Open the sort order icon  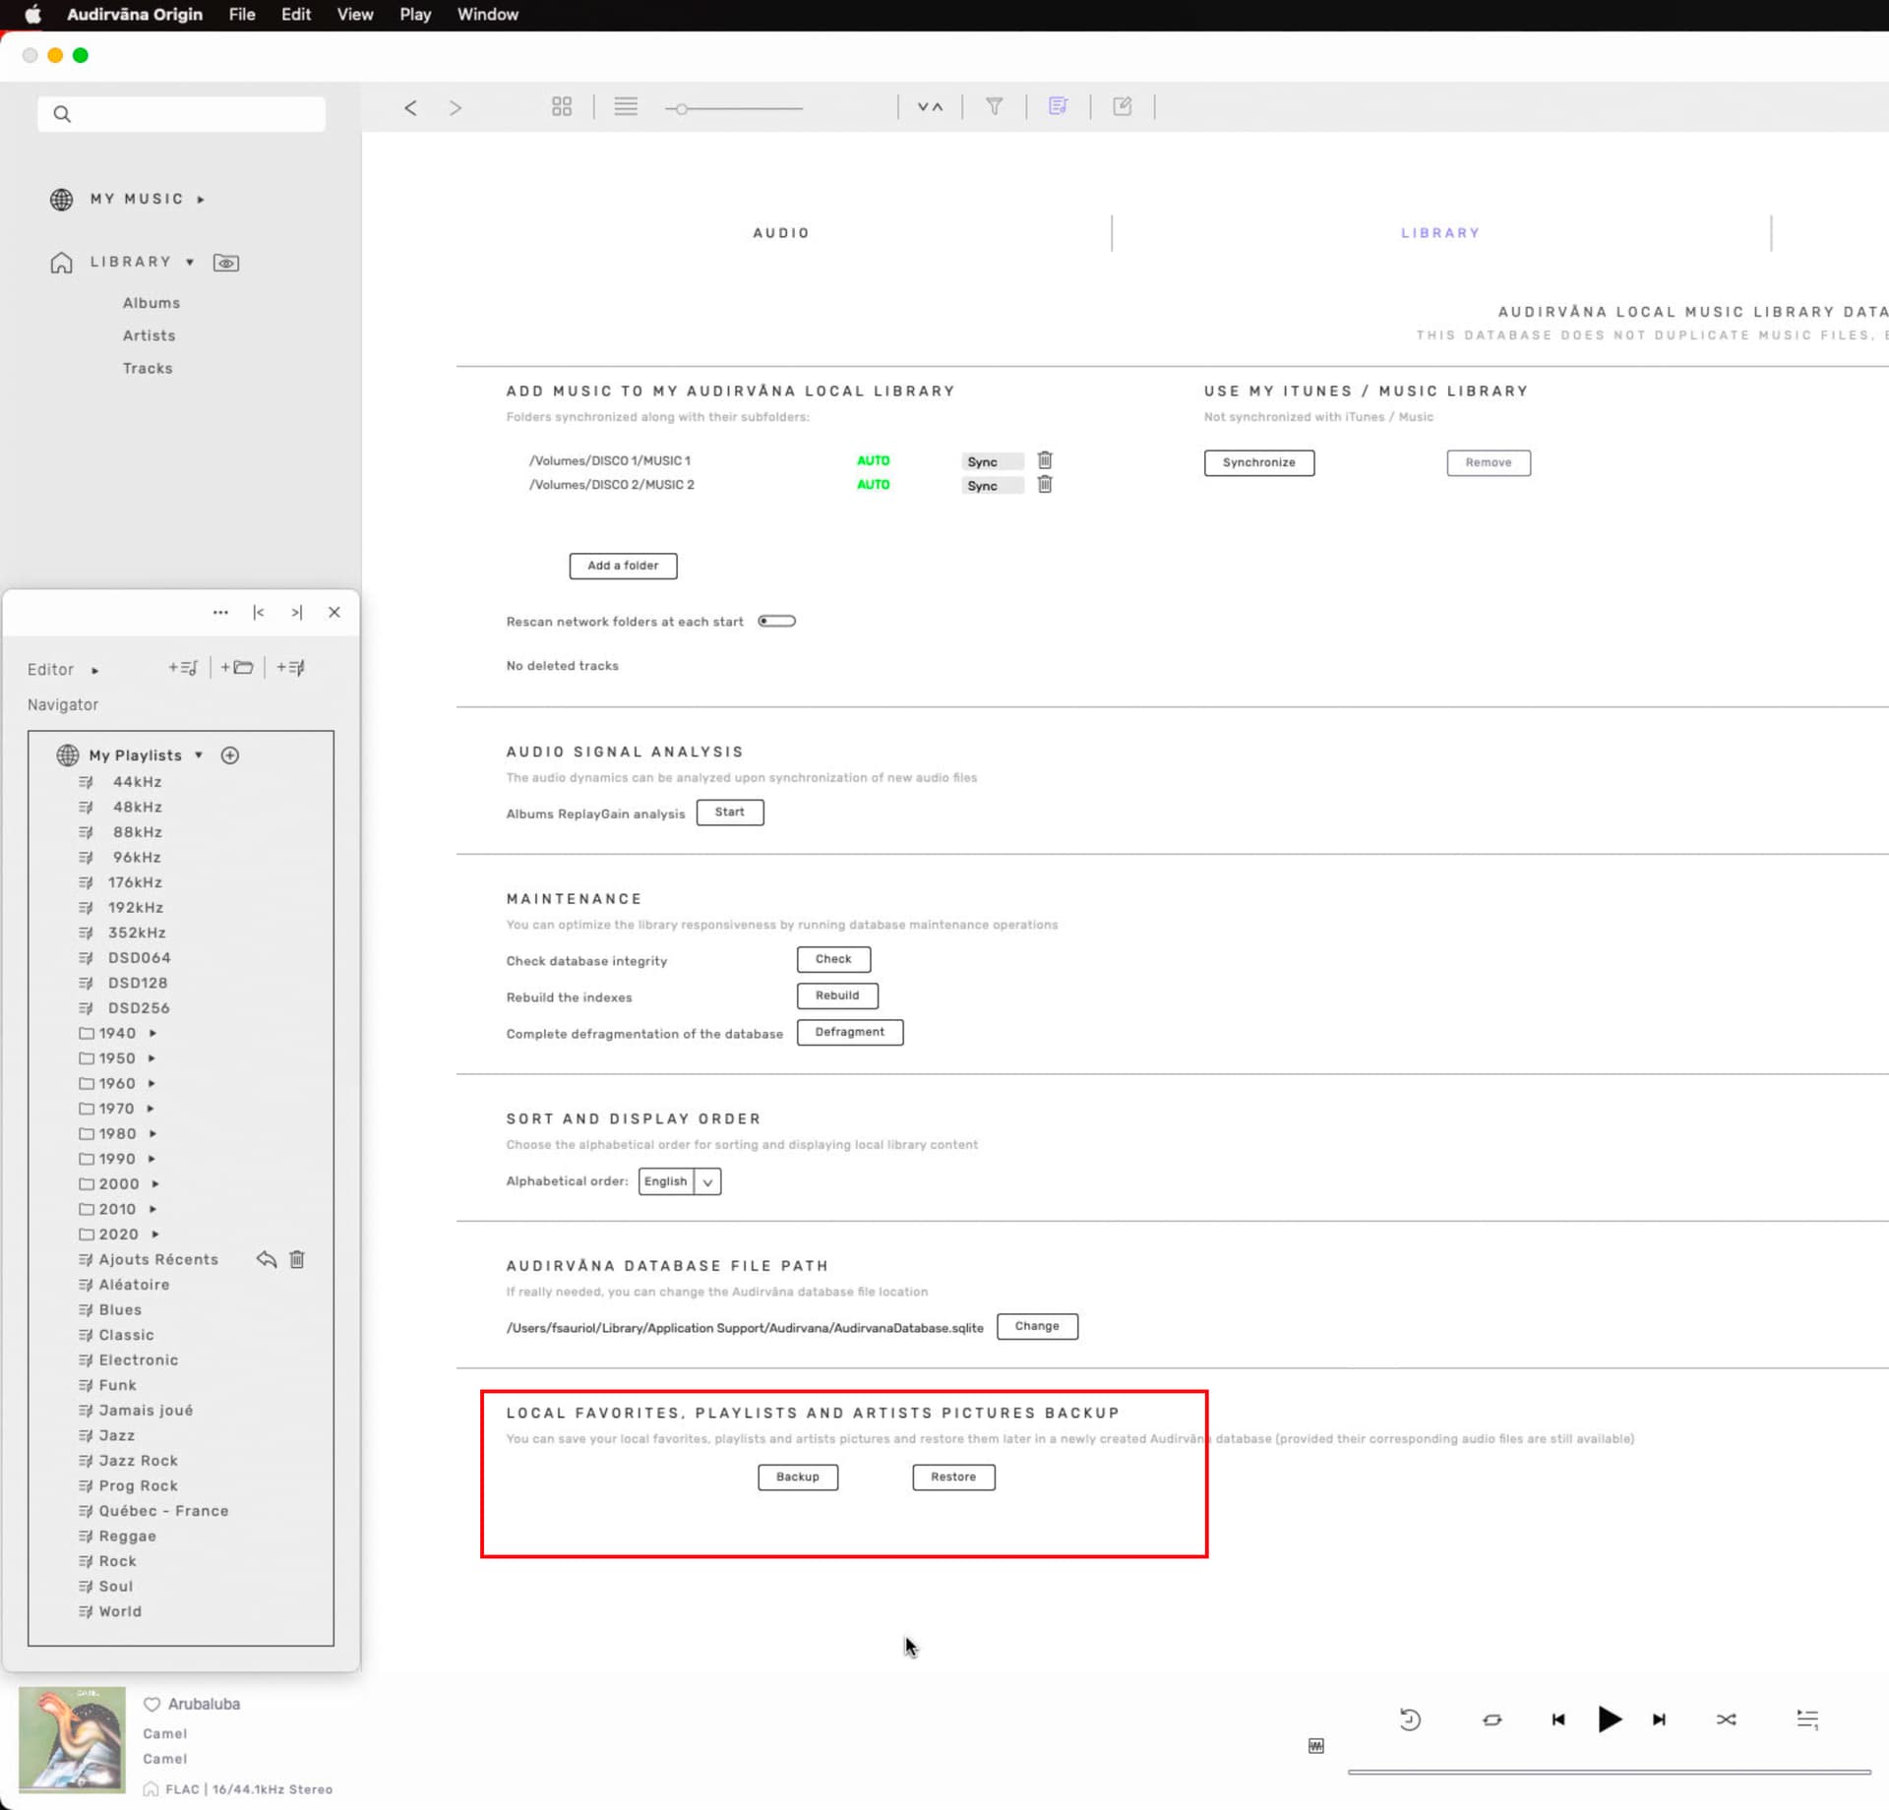(930, 106)
